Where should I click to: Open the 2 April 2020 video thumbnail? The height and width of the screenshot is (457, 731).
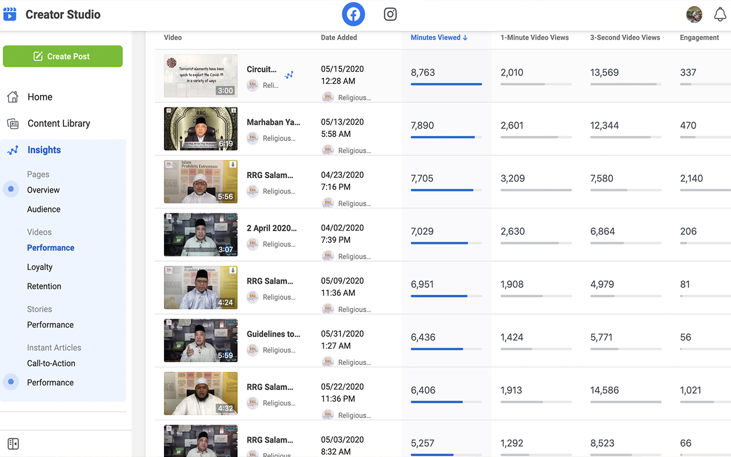point(200,235)
